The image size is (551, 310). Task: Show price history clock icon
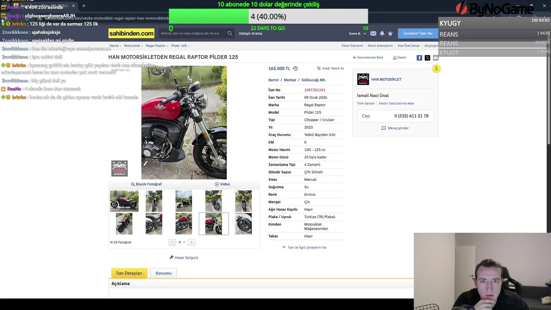coord(295,68)
